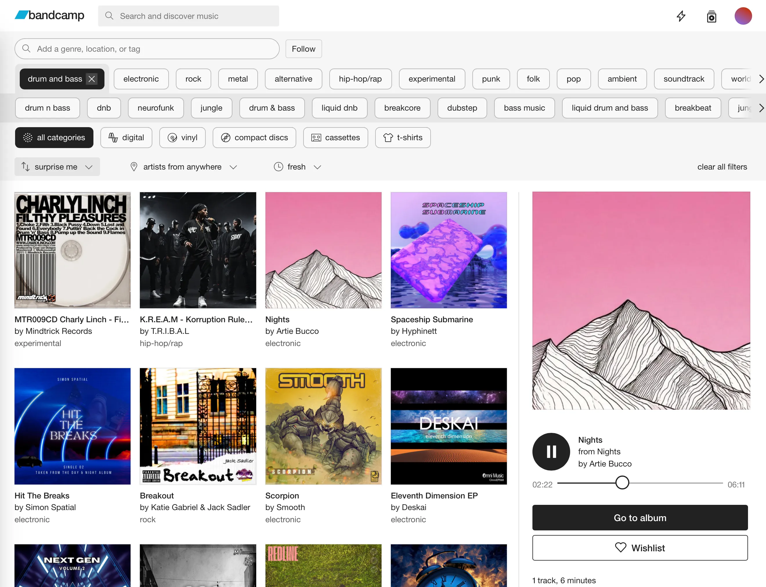
Task: Open the fresh time filter dropdown
Action: (297, 167)
